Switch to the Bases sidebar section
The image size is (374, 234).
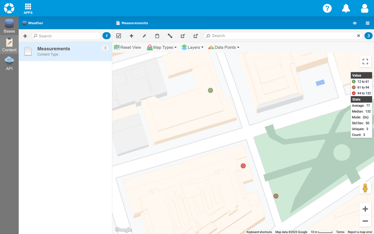coord(9,26)
